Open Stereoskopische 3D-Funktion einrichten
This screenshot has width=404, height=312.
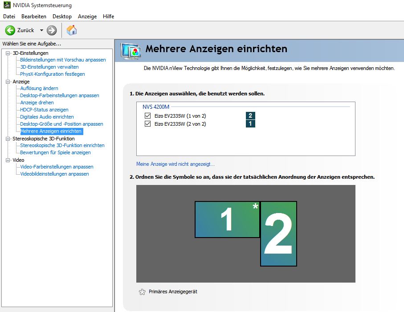tap(62, 145)
